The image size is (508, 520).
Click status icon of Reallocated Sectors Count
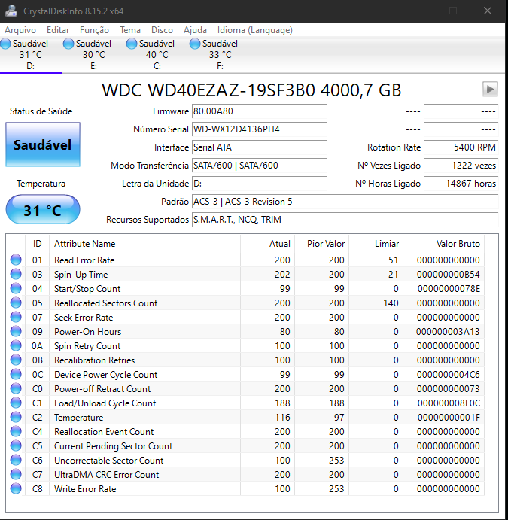16,303
